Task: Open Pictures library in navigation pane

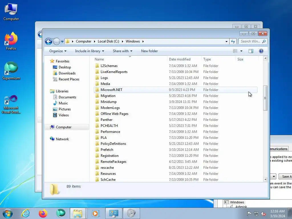Action: click(65, 109)
